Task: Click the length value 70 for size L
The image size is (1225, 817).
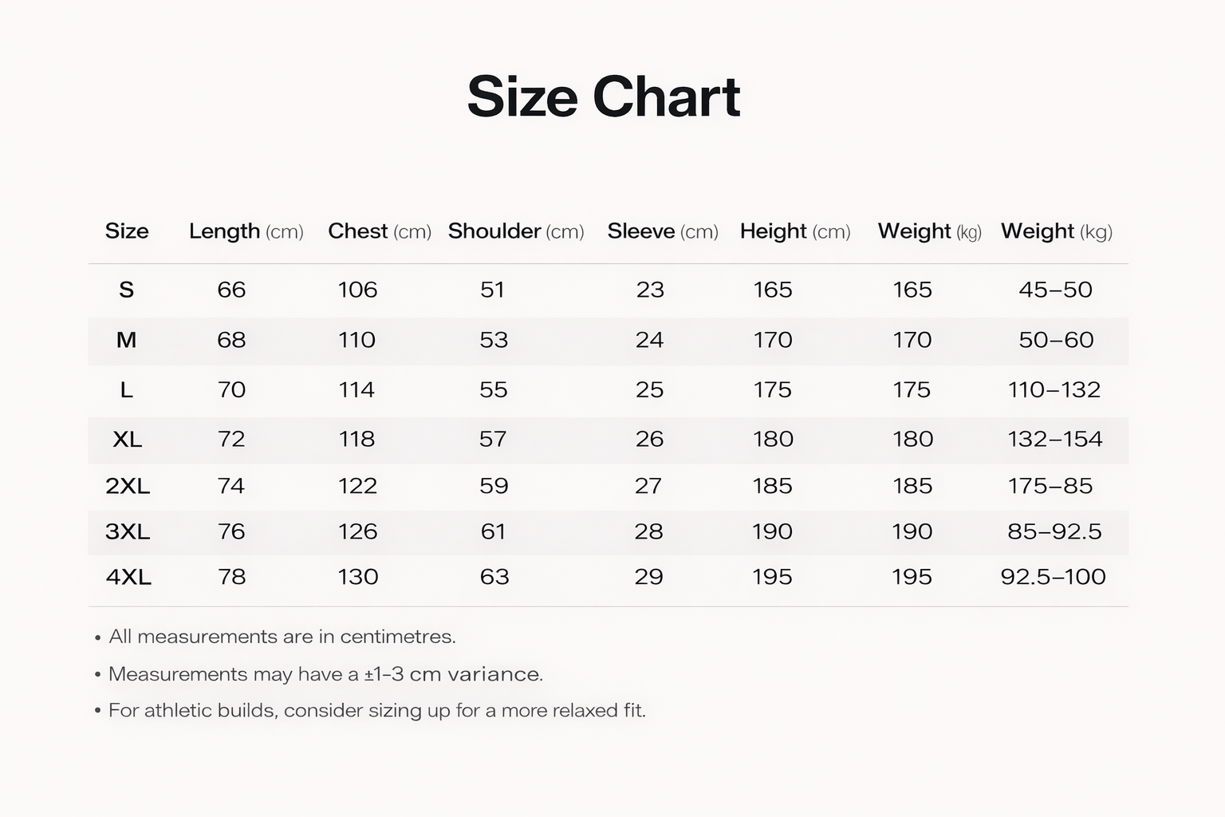Action: point(231,389)
